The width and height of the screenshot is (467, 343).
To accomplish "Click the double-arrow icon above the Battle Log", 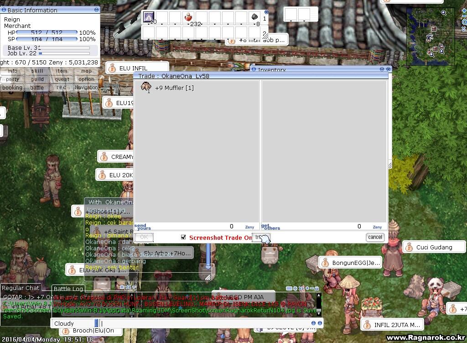I will pos(301,288).
